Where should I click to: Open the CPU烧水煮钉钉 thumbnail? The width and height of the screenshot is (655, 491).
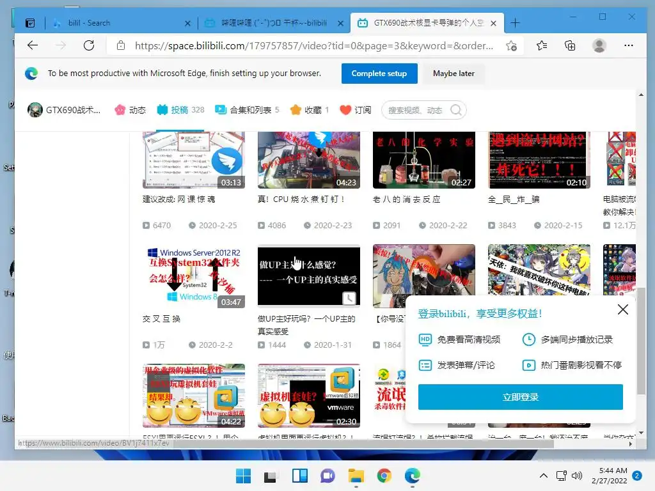point(309,160)
